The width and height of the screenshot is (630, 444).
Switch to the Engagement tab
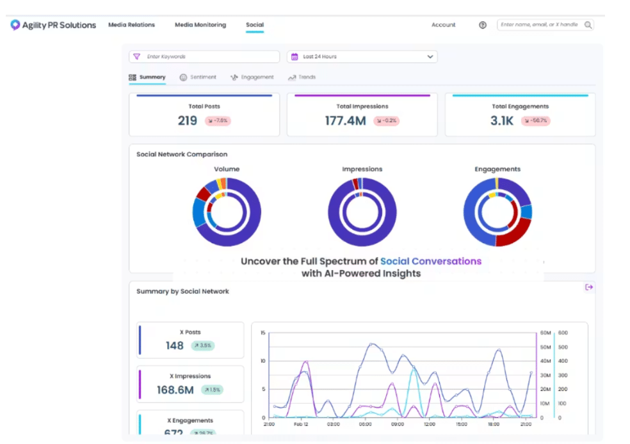(x=252, y=77)
